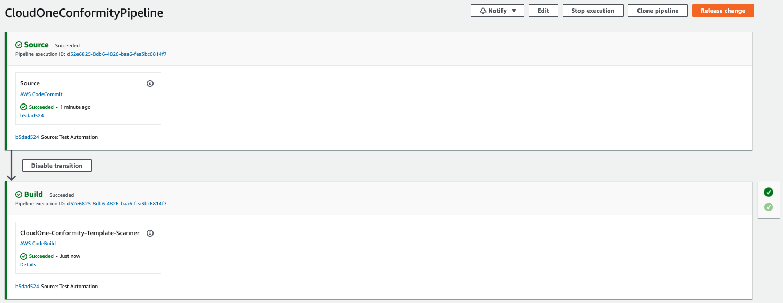The width and height of the screenshot is (783, 303).
Task: Open the Notify dropdown arrow
Action: tap(514, 11)
